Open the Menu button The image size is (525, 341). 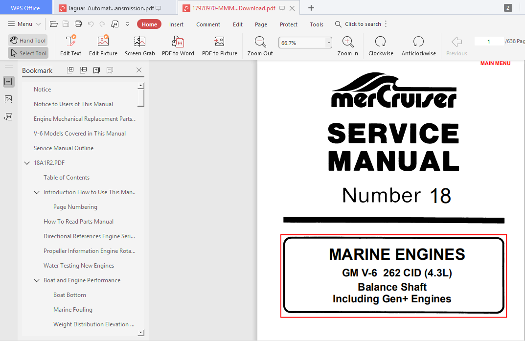[24, 24]
